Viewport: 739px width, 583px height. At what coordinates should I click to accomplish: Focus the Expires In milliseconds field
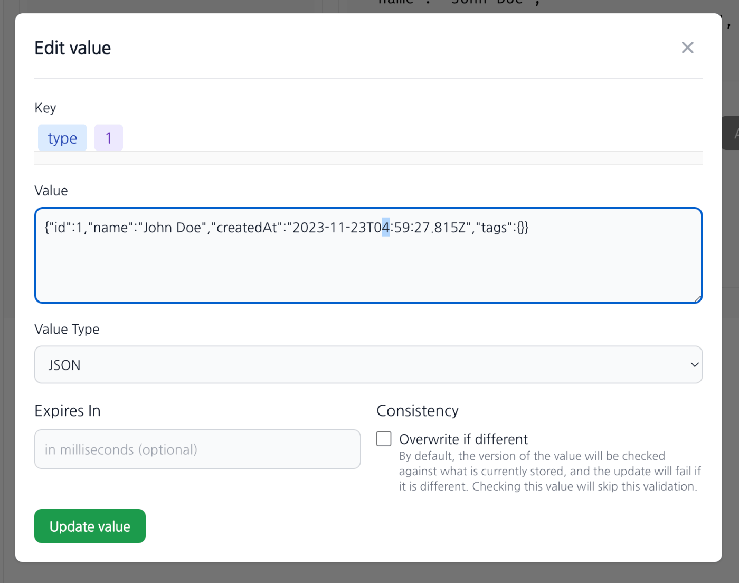click(x=197, y=449)
